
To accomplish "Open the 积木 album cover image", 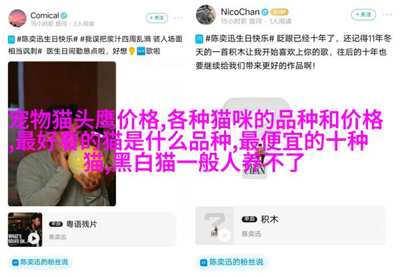I will pos(215,226).
